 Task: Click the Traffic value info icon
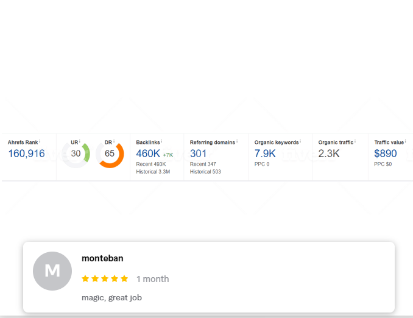(405, 141)
